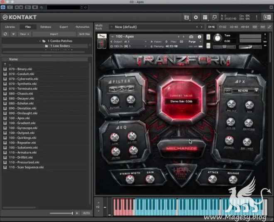The image size is (274, 222).
Task: Select the third filter type shape
Action: click(x=130, y=88)
